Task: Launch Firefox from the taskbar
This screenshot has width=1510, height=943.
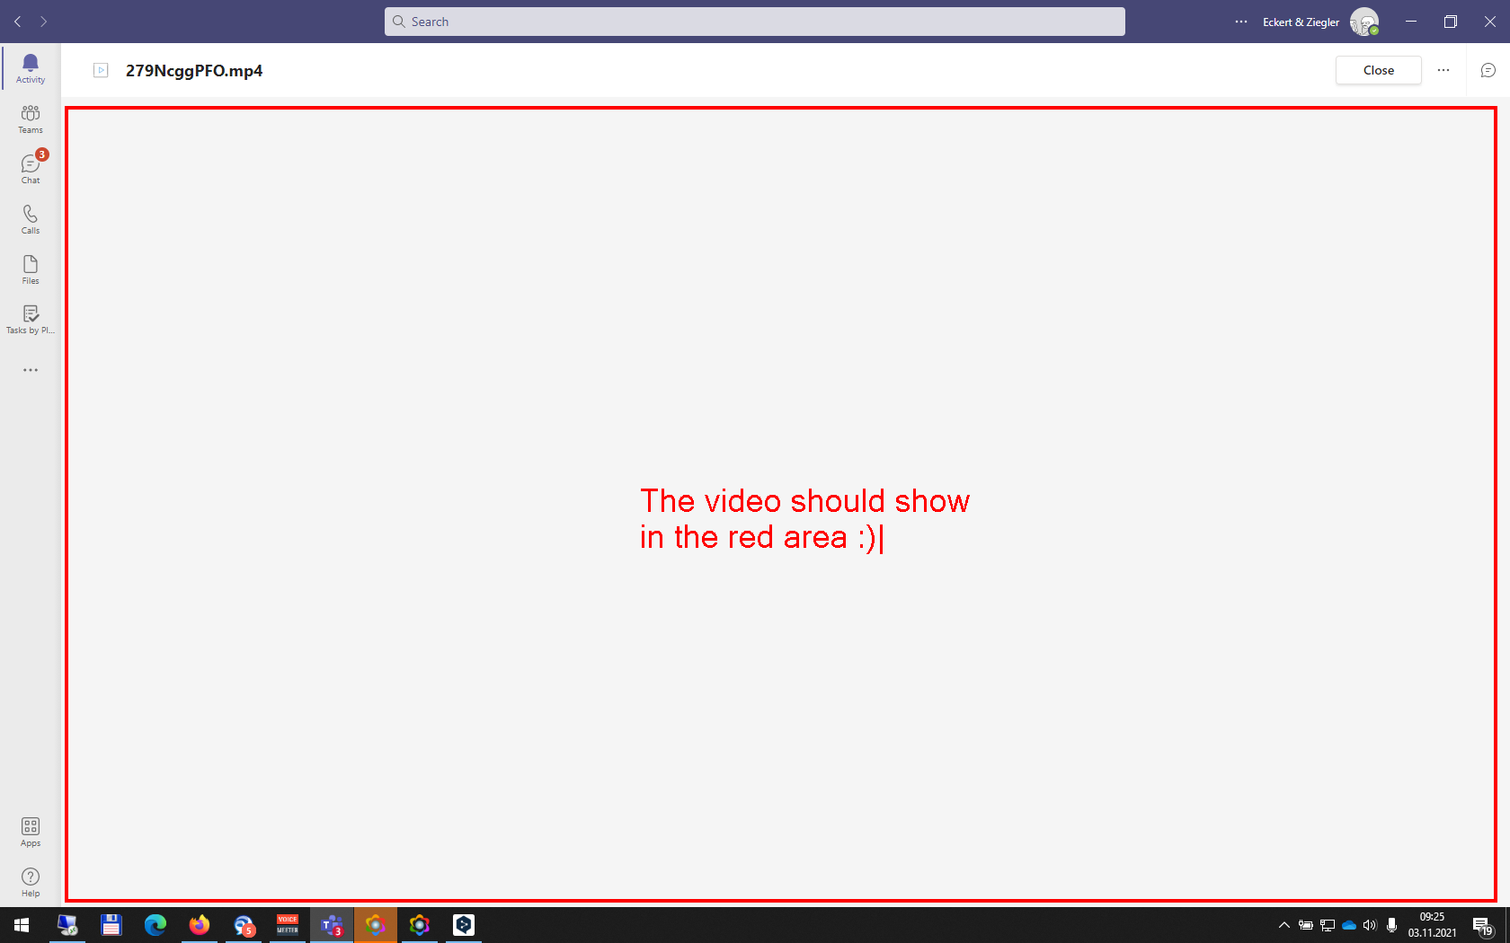Action: click(x=200, y=925)
